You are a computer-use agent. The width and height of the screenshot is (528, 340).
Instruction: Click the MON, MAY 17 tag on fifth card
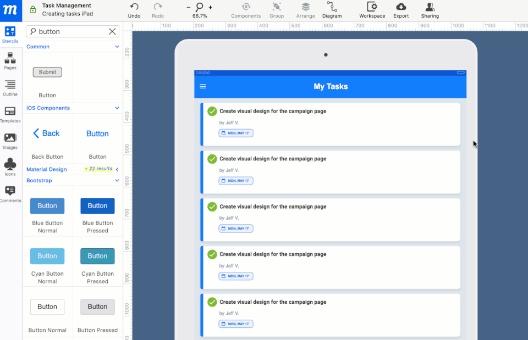click(236, 324)
